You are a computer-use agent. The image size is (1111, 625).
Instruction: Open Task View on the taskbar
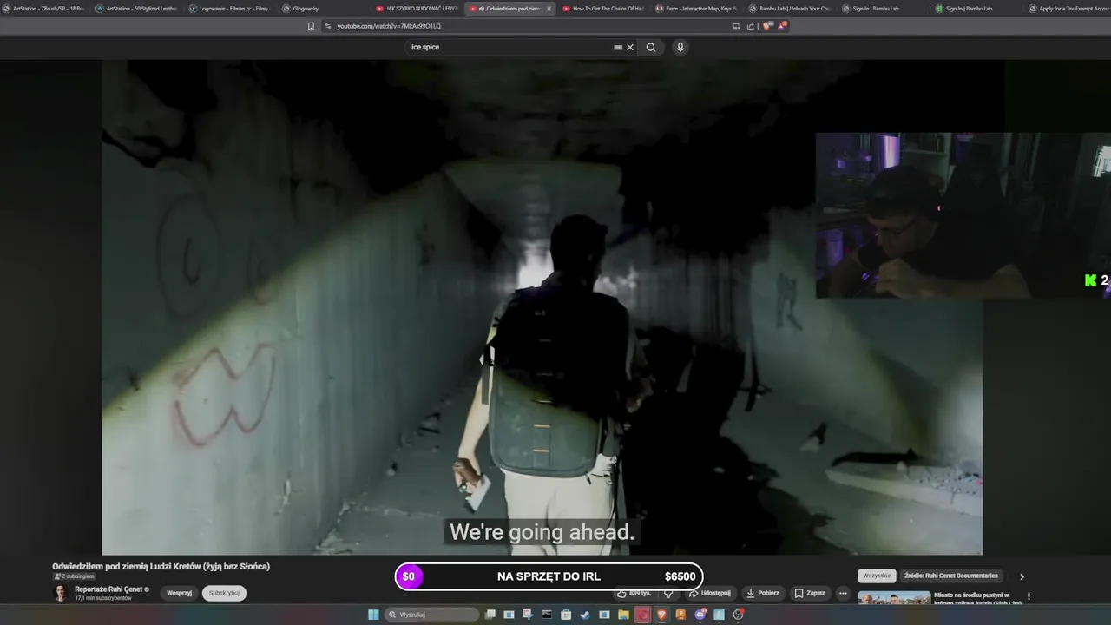(x=490, y=615)
